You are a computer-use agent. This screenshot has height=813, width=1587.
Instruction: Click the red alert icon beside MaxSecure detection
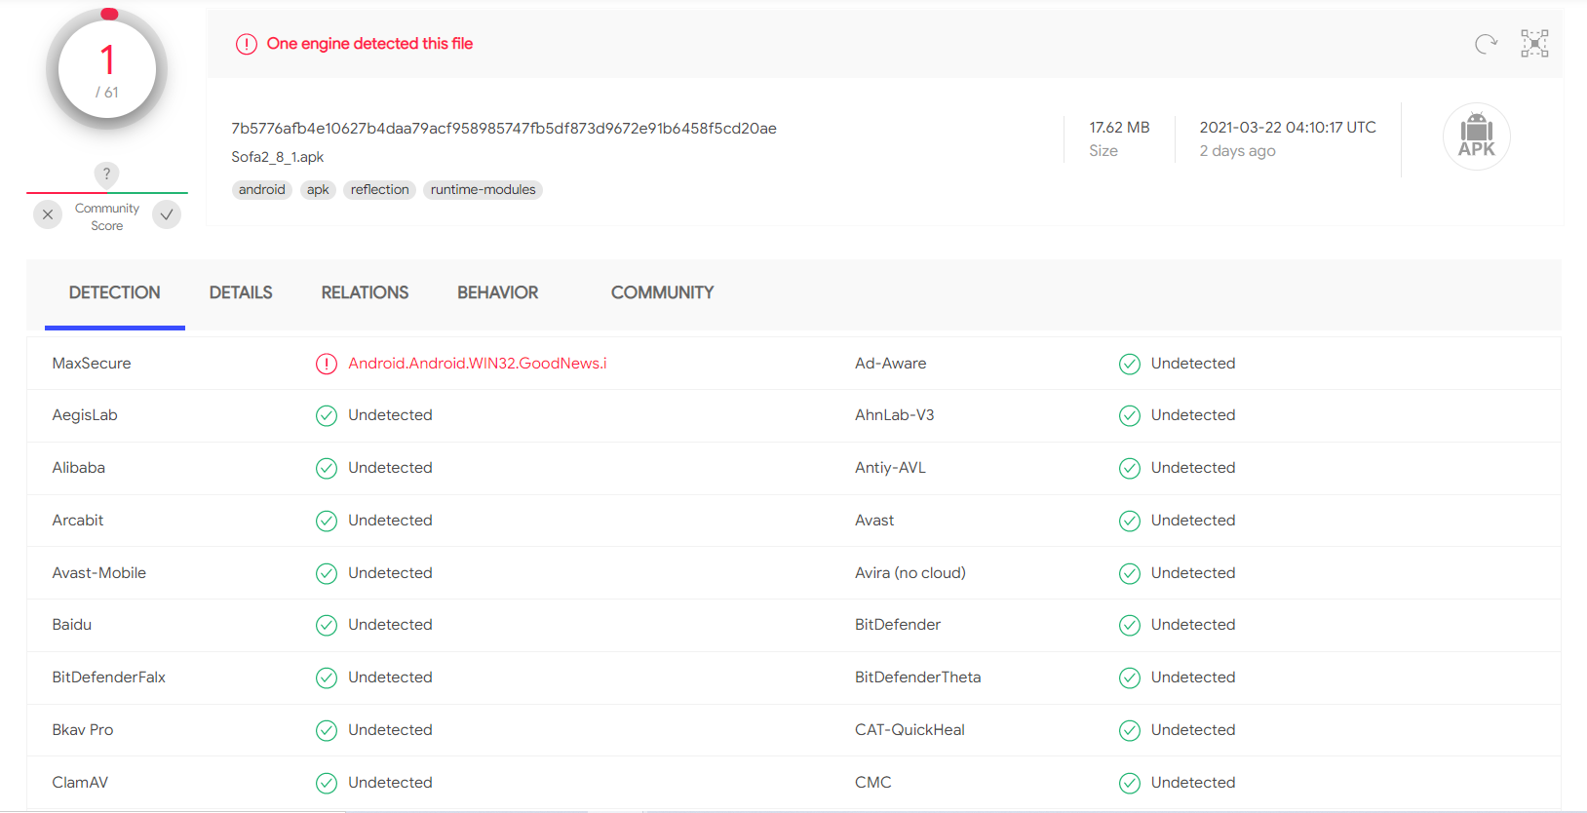click(327, 364)
